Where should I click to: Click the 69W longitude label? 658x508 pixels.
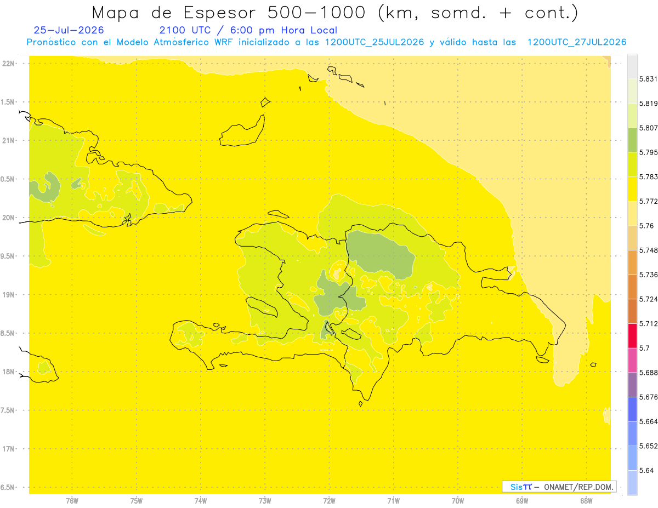click(x=522, y=500)
